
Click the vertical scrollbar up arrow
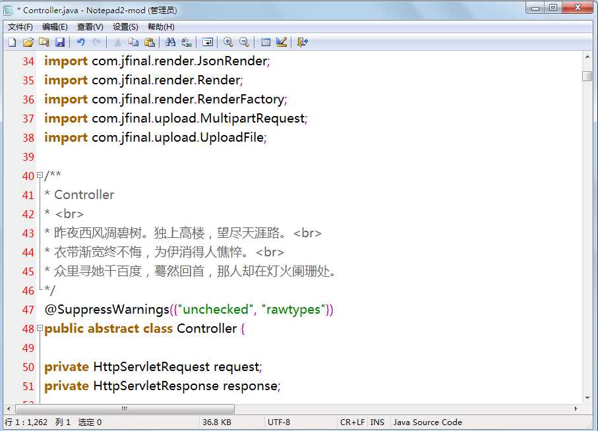587,57
